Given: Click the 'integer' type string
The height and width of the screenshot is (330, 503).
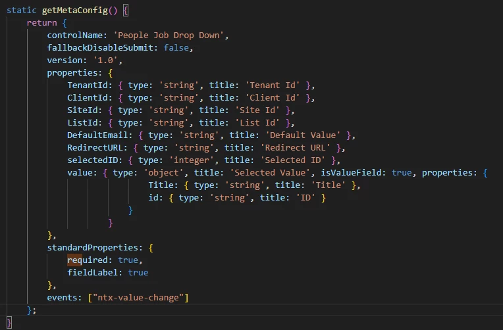Looking at the screenshot, I should coord(192,160).
